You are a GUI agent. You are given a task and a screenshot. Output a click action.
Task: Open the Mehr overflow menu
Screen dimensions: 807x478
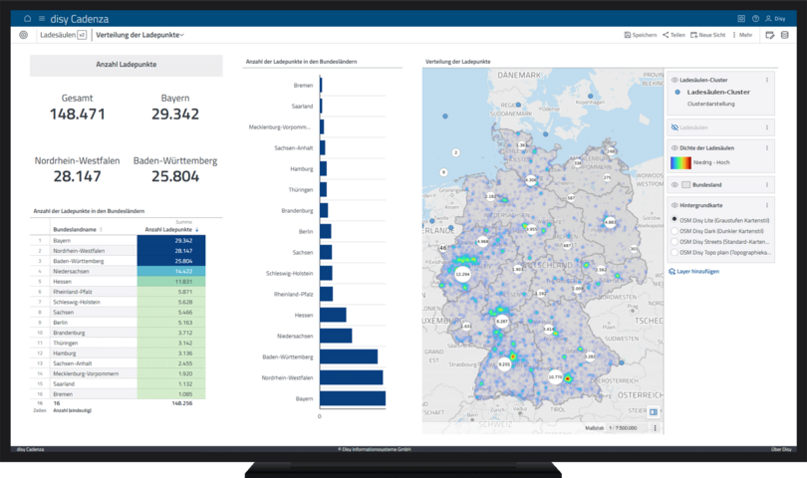pos(742,35)
